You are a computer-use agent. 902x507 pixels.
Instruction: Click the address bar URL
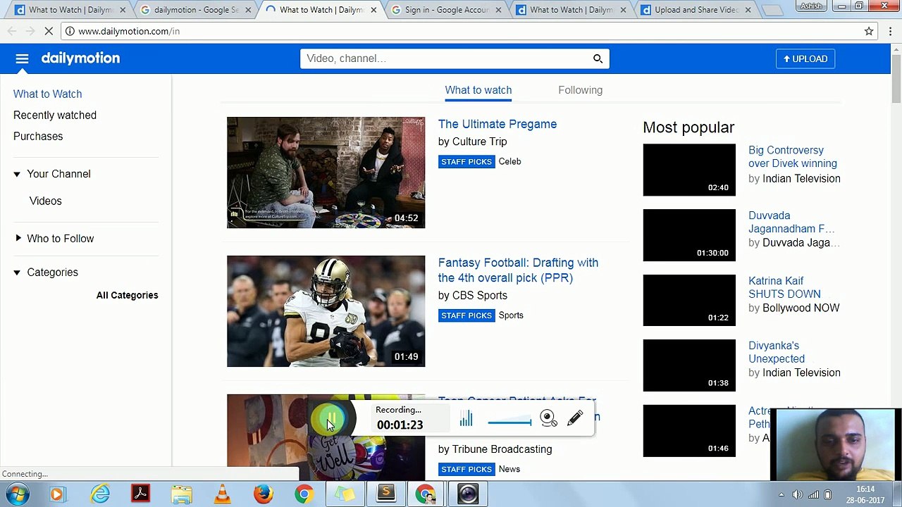129,31
